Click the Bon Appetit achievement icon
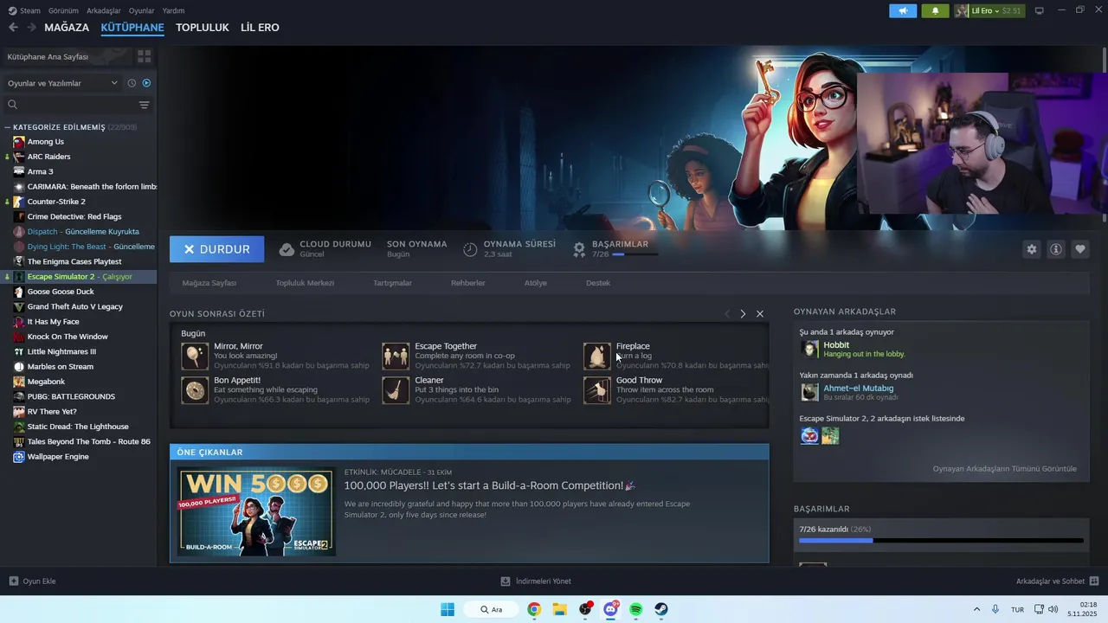This screenshot has height=623, width=1108. (195, 390)
